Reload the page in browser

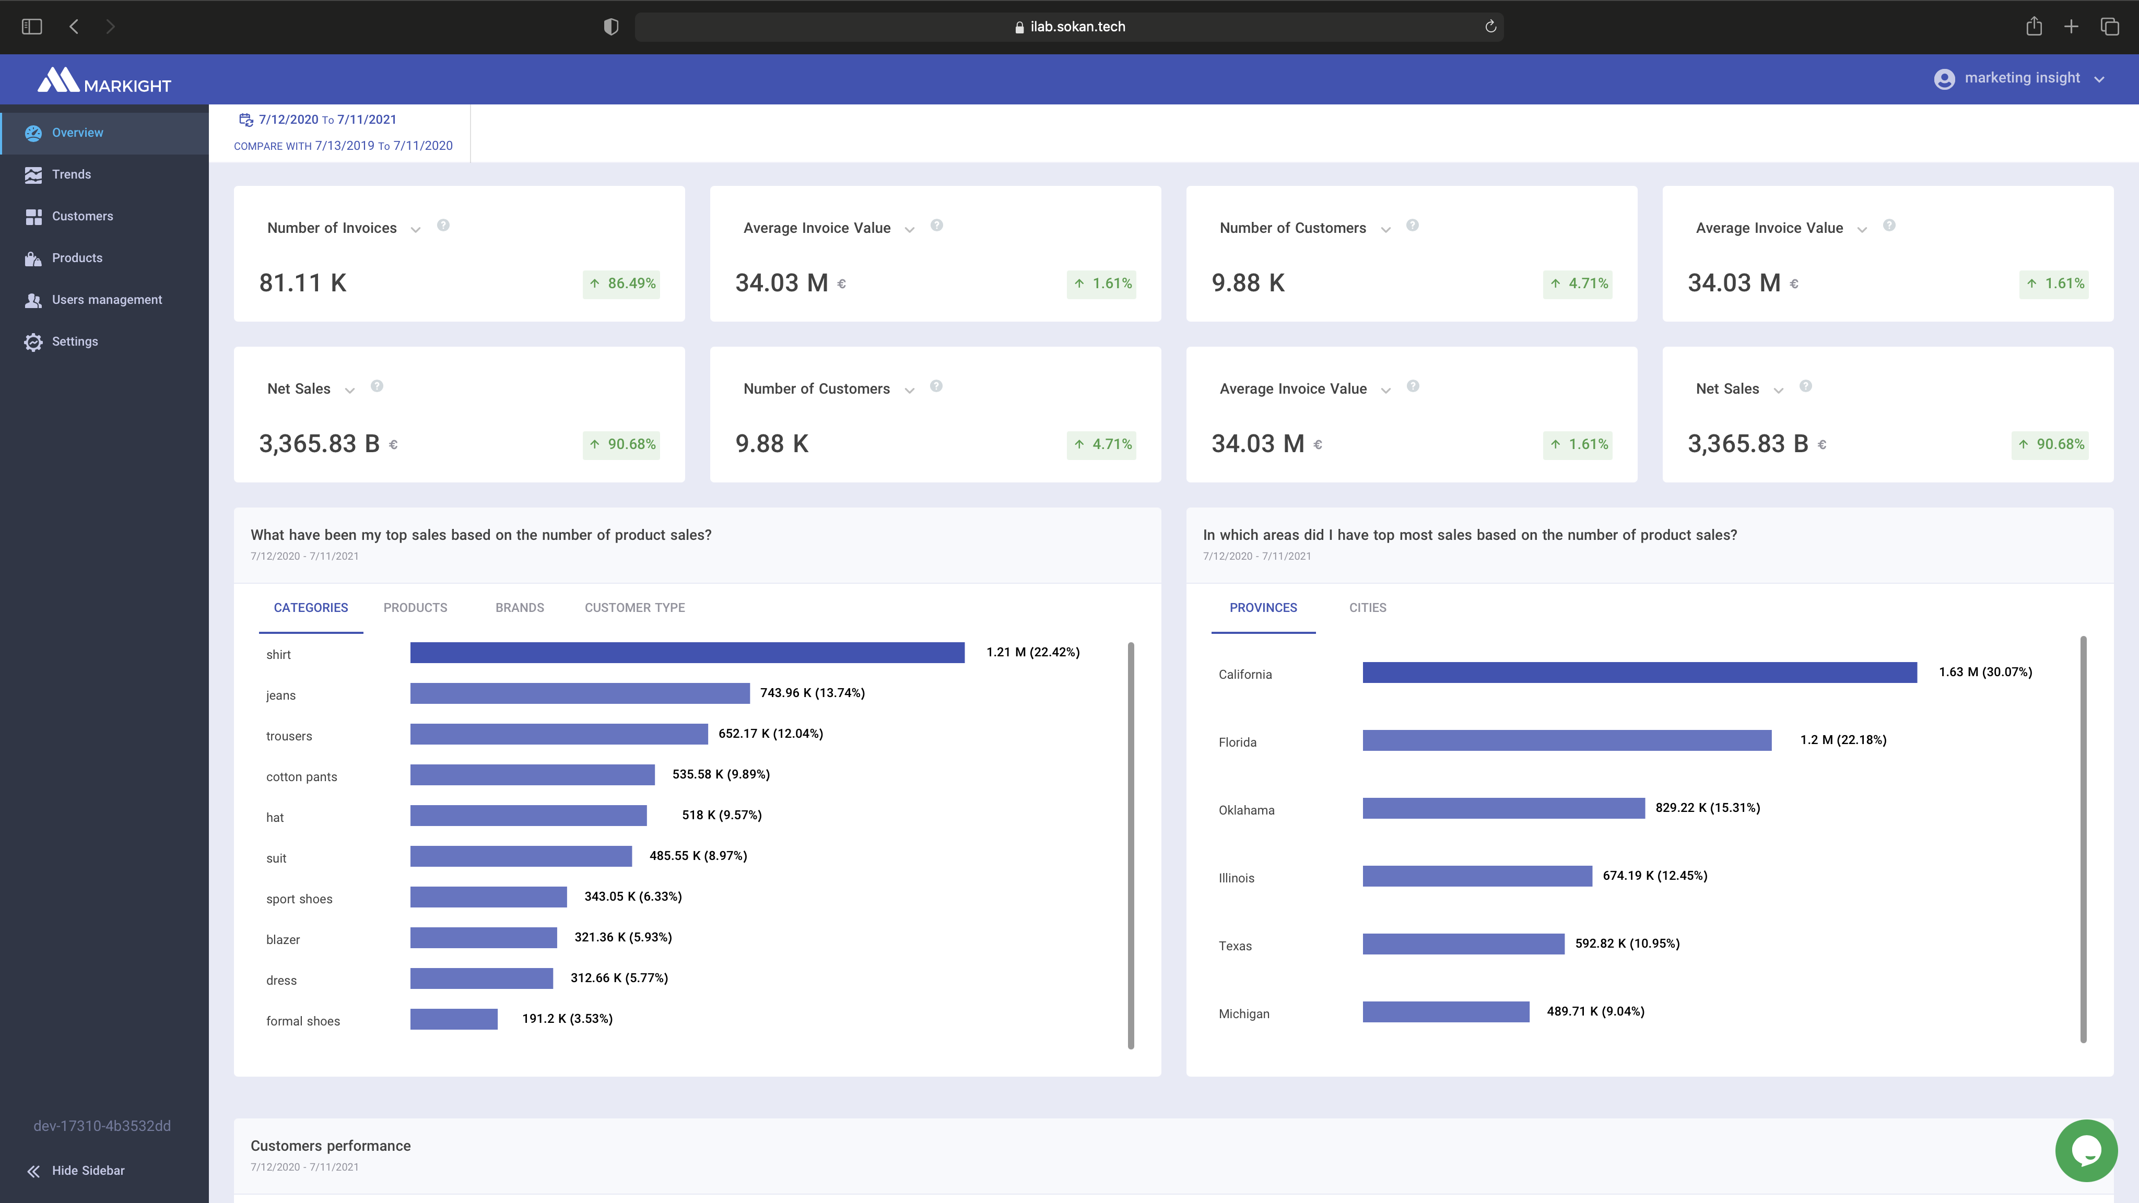point(1490,27)
